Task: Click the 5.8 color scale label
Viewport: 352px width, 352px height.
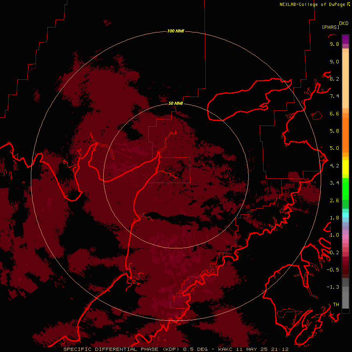Action: [334, 131]
